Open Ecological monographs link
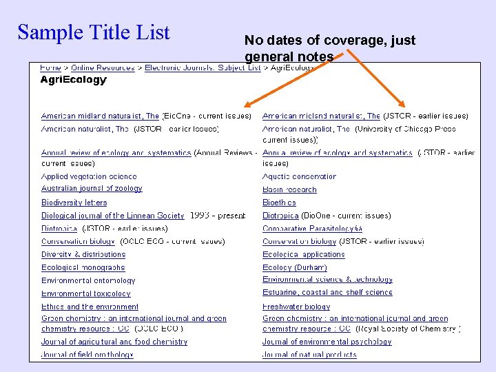Screen dimensions: 496x372 [x=83, y=267]
